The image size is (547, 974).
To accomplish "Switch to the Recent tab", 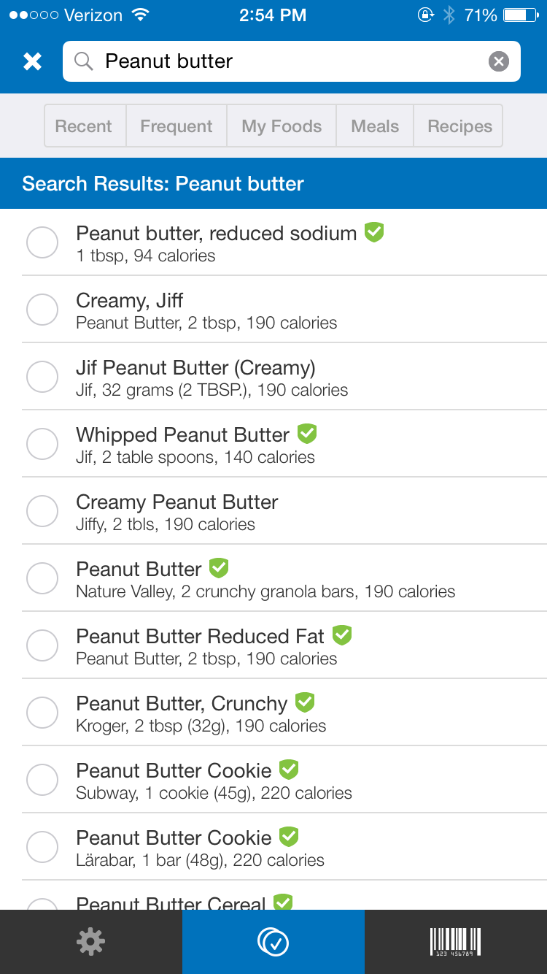I will [x=84, y=126].
